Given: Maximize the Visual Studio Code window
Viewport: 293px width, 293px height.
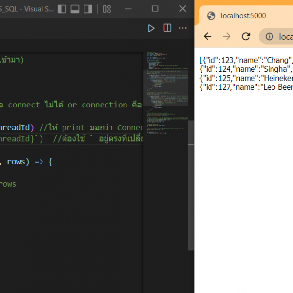Looking at the screenshot, I should point(155,9).
